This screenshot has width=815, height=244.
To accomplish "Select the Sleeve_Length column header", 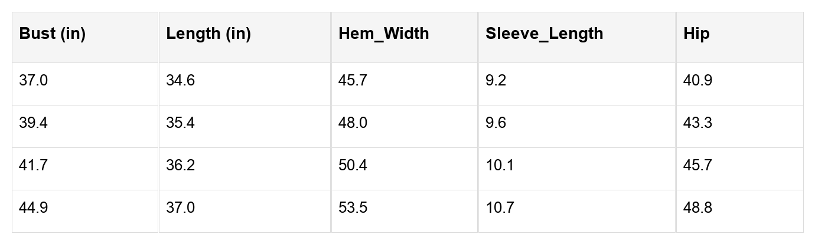I will coord(545,34).
